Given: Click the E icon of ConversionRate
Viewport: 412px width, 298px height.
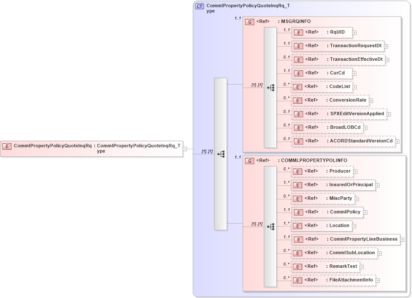Looking at the screenshot, I should (298, 100).
